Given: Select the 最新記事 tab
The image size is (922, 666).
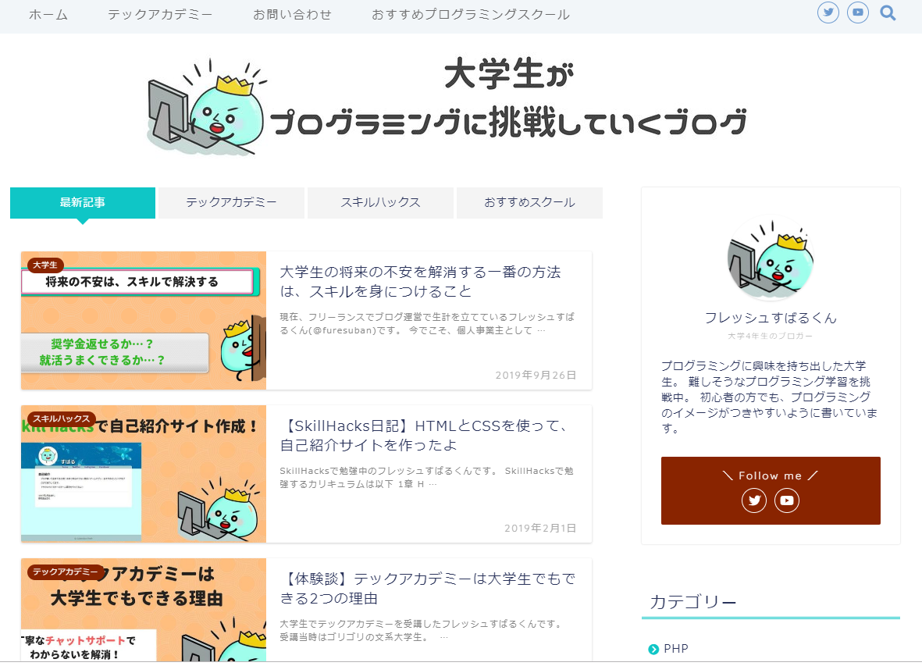Looking at the screenshot, I should click(x=82, y=203).
